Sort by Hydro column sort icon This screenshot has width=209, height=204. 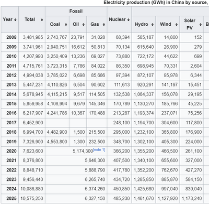(153, 25)
